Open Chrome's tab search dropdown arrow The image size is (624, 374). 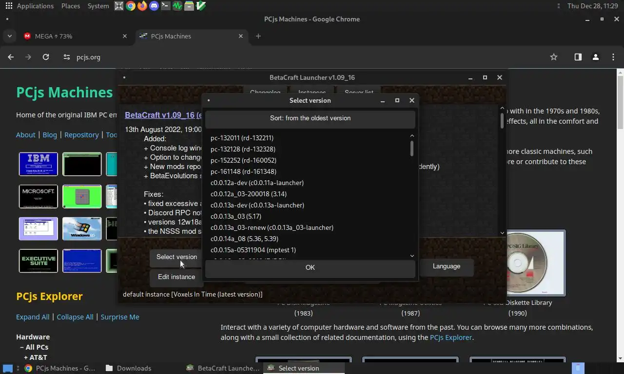9,36
